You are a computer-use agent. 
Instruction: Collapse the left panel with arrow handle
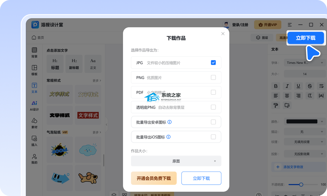tap(107, 125)
